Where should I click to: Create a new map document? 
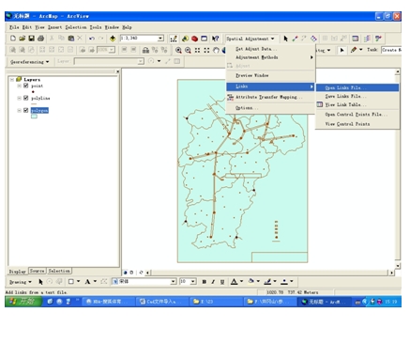[x=13, y=39]
